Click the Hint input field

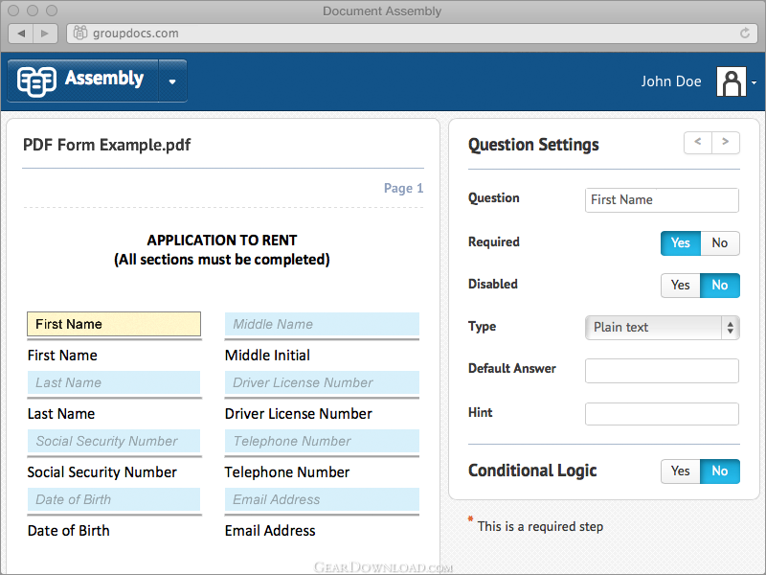[x=662, y=414]
